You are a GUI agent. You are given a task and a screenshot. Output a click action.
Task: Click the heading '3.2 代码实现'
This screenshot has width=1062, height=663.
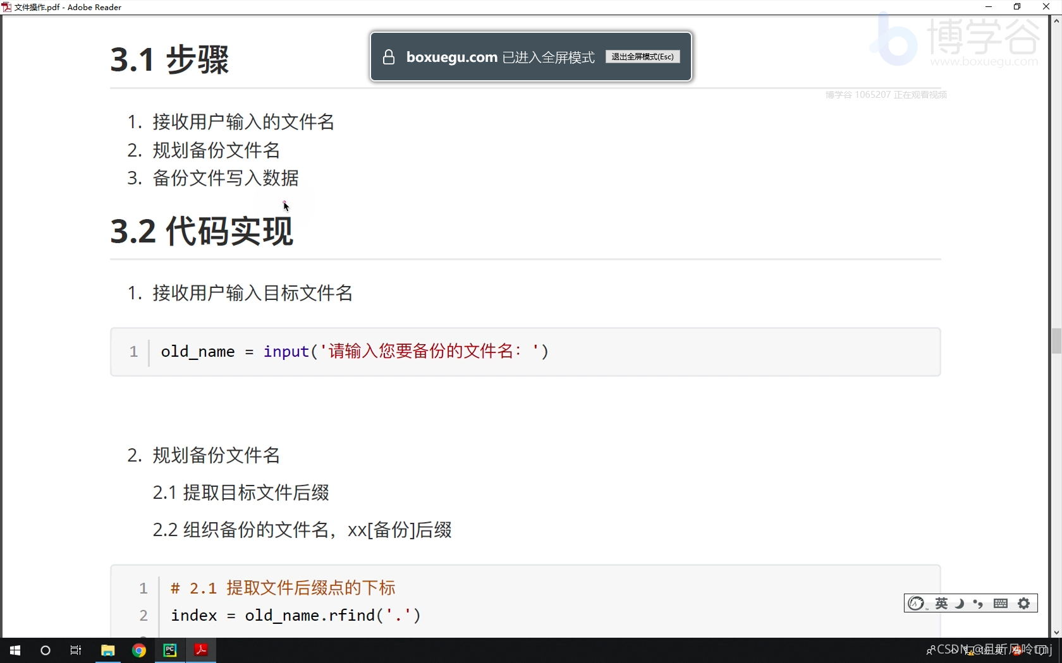click(202, 231)
